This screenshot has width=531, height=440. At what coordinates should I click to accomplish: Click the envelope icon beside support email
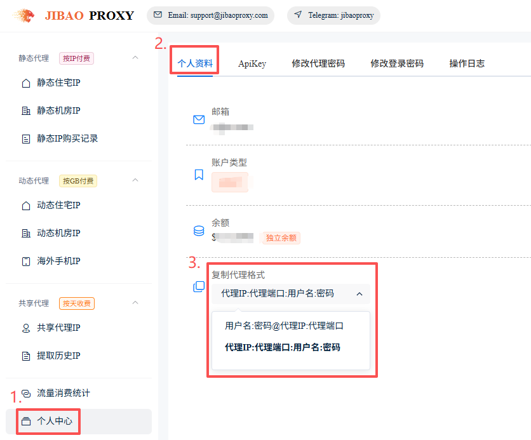point(158,15)
